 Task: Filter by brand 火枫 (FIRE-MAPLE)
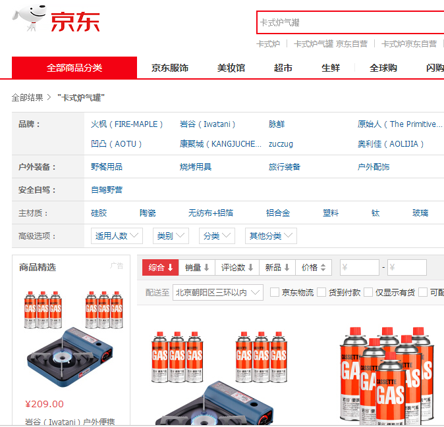pyautogui.click(x=126, y=124)
